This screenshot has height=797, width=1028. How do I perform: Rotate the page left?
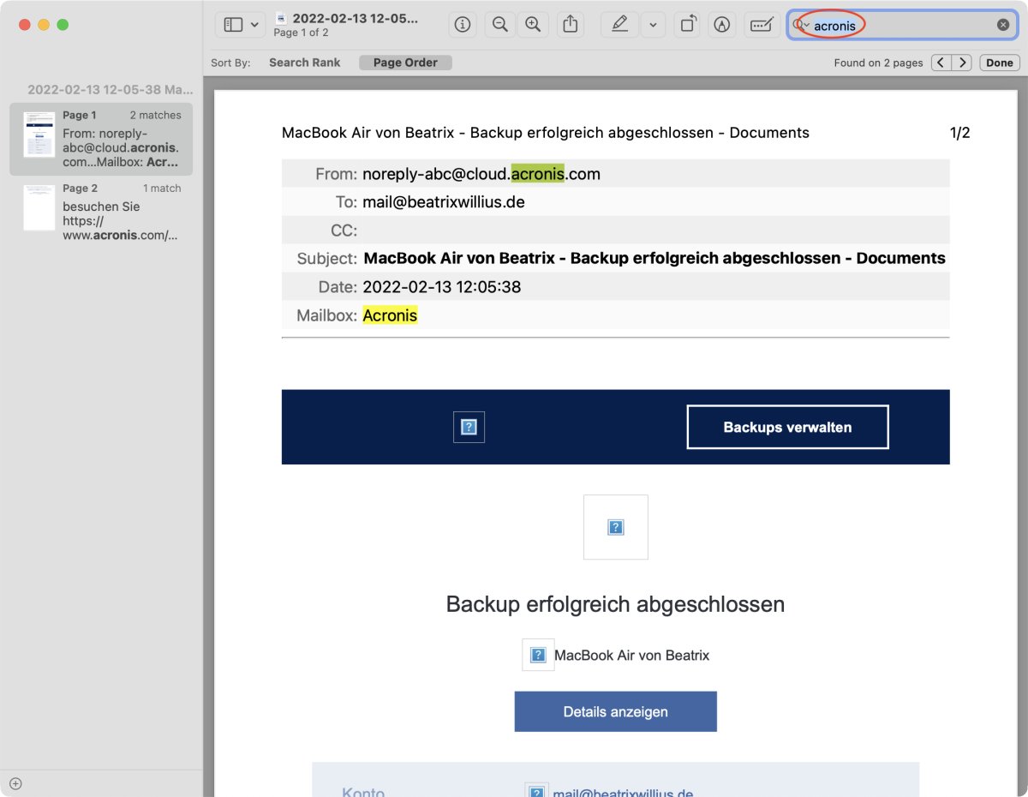pyautogui.click(x=686, y=24)
